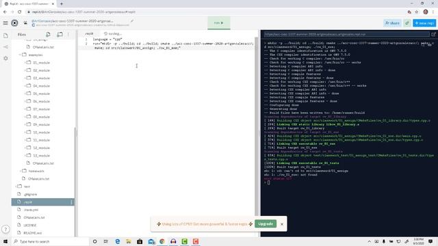Click the green checkmark status button
Screen dimensions: 438x246
[x=407, y=23]
